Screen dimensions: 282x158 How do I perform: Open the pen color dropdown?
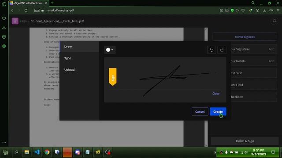tap(110, 50)
